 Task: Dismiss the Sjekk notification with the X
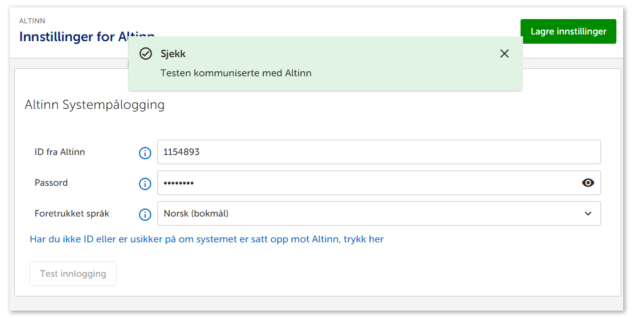[x=505, y=54]
